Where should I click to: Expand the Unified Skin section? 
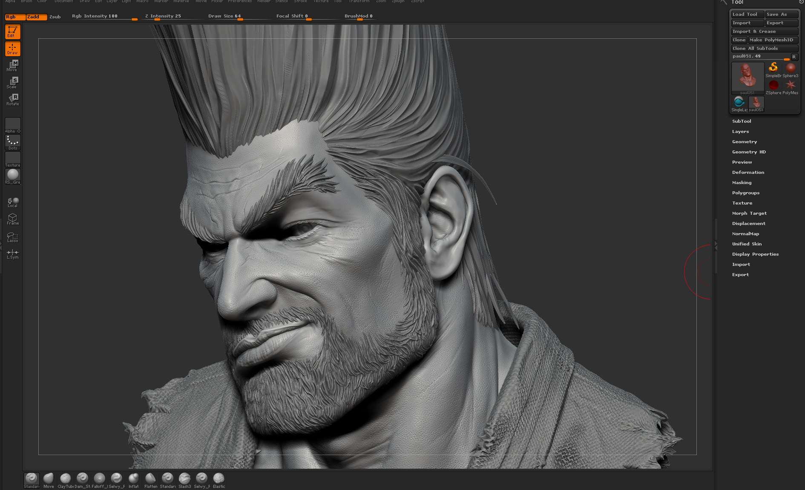coord(747,244)
